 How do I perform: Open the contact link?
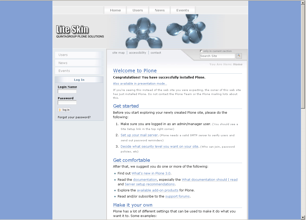click(x=156, y=53)
